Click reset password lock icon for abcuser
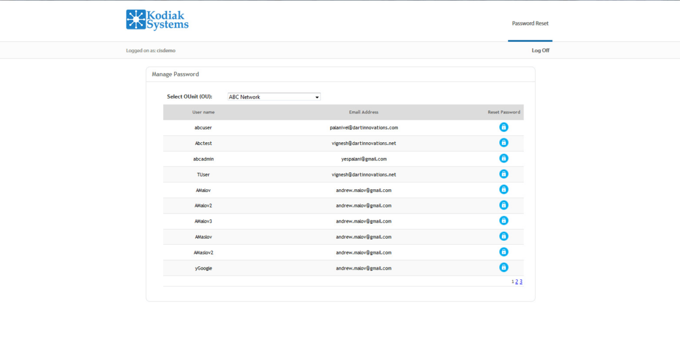The image size is (680, 340). [503, 127]
